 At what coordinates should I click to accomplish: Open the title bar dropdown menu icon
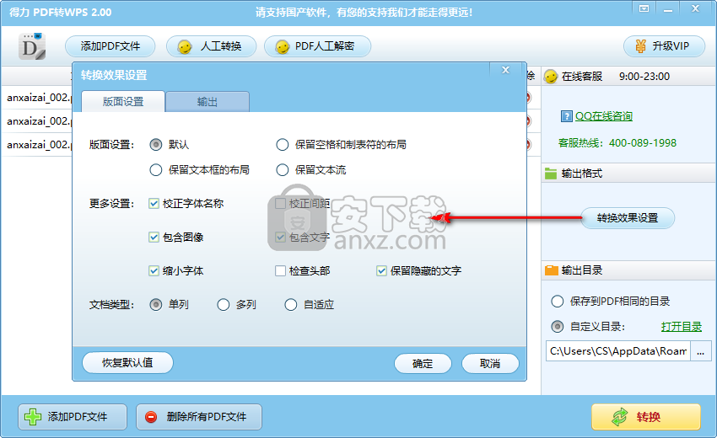(x=644, y=8)
